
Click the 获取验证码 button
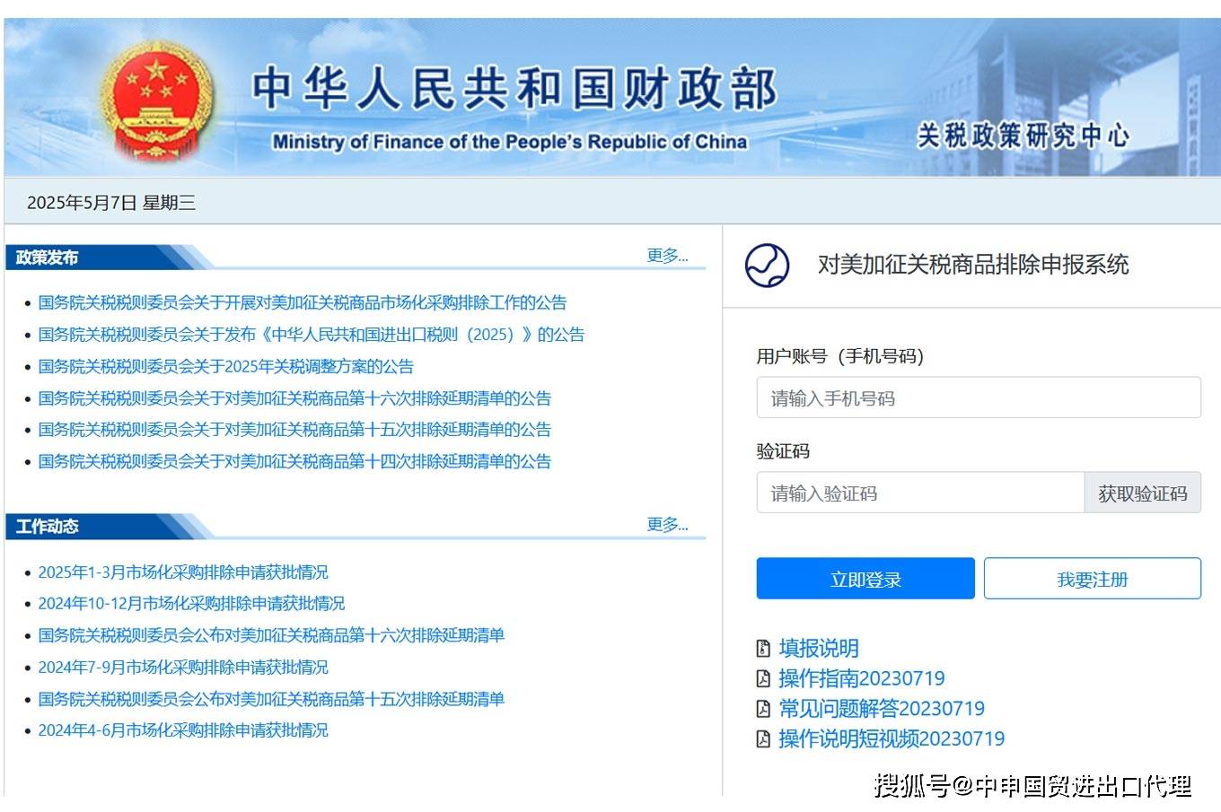pyautogui.click(x=1142, y=493)
